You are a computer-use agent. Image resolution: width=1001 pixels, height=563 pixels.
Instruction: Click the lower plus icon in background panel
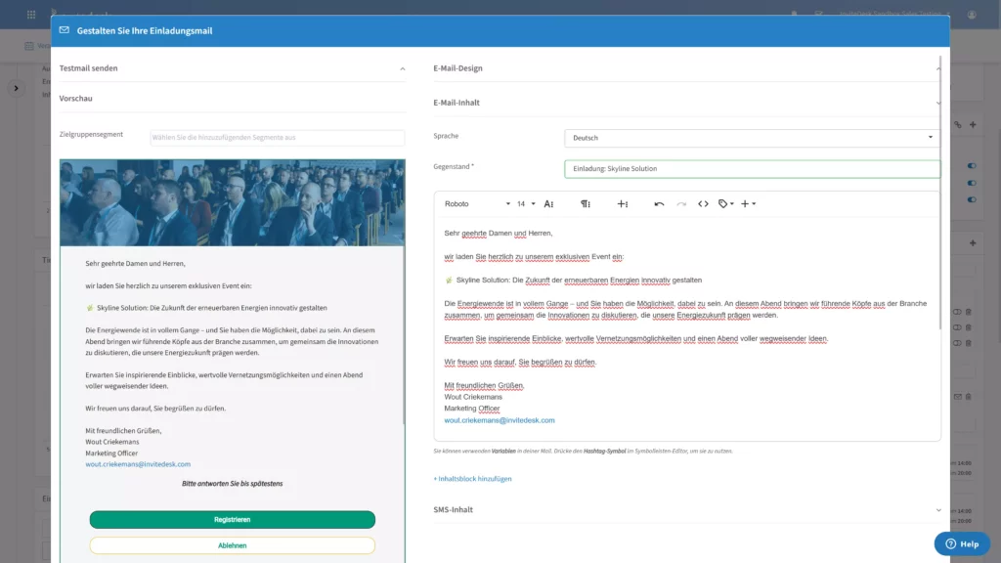tap(973, 242)
